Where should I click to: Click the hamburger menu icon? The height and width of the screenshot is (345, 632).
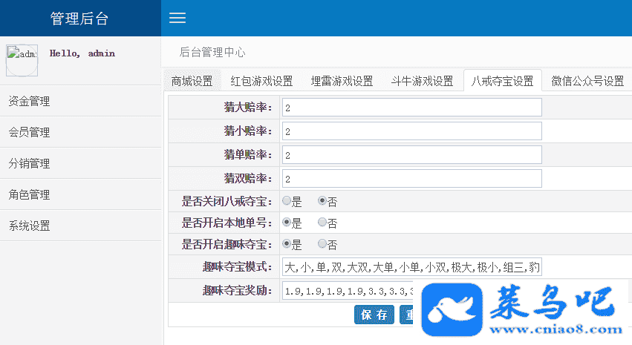pyautogui.click(x=177, y=19)
